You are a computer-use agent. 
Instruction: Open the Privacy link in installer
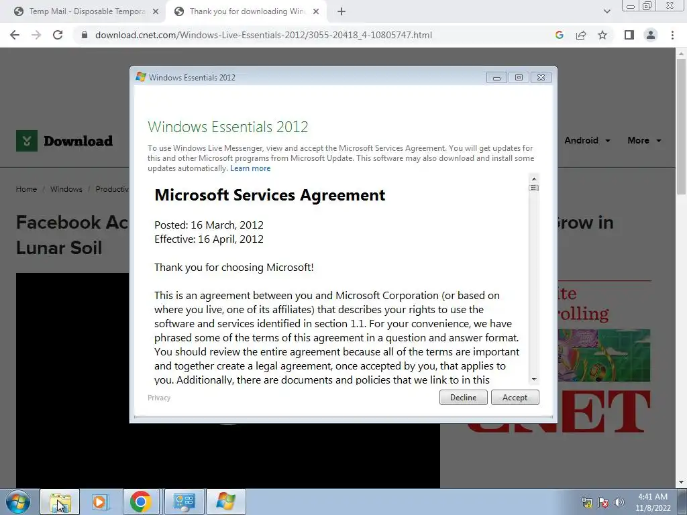click(159, 398)
